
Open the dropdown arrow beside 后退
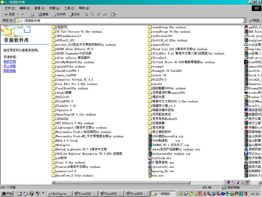click(18, 14)
